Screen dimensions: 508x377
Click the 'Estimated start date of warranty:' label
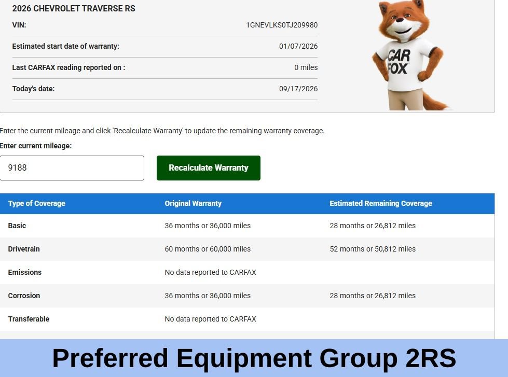coord(65,46)
